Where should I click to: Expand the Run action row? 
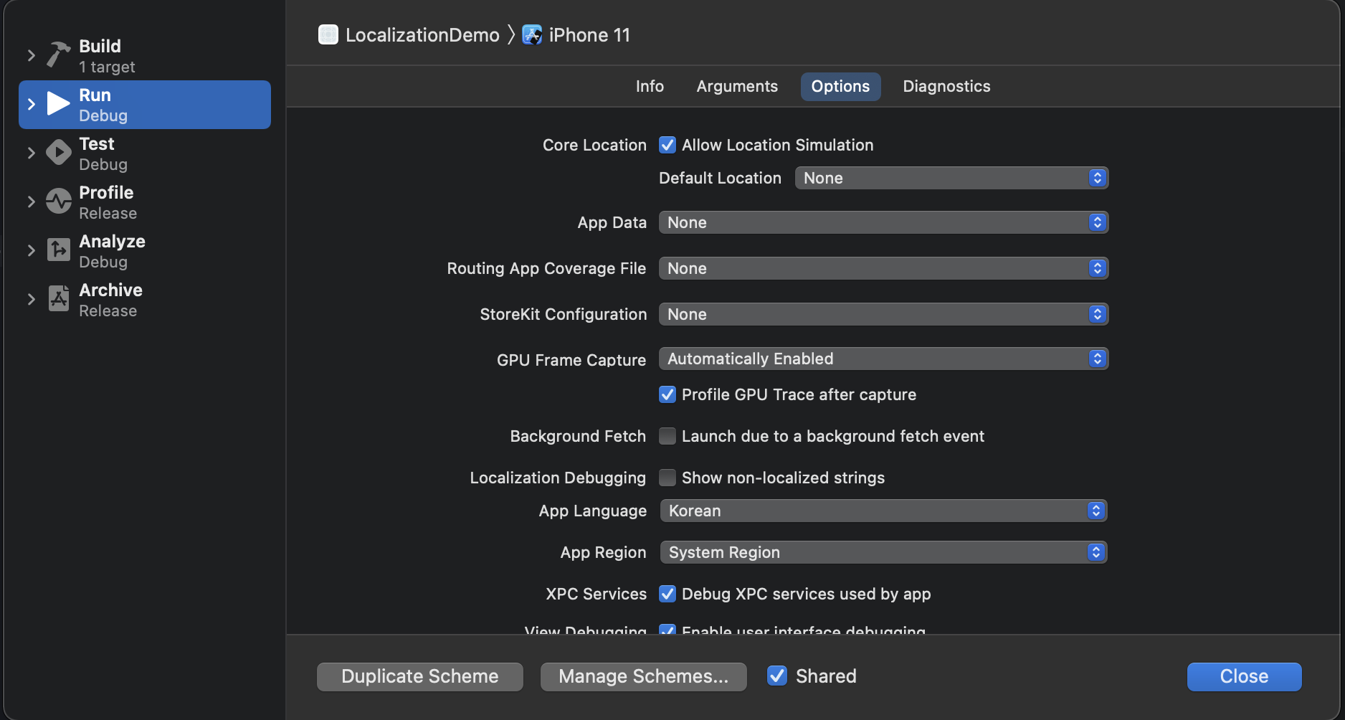click(x=31, y=104)
